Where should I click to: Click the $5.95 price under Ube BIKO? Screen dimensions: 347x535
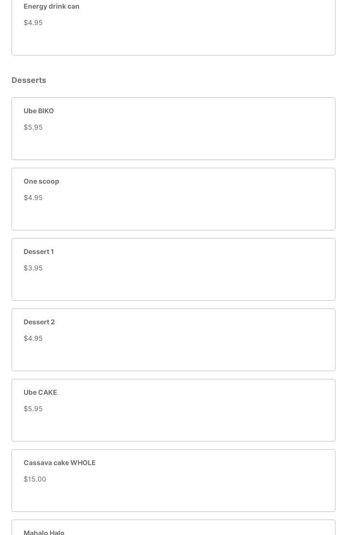click(33, 127)
